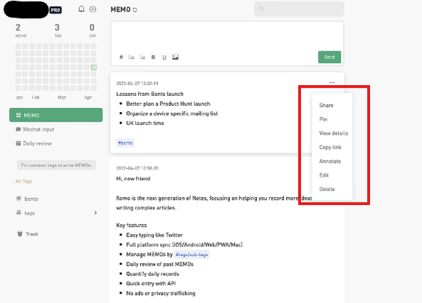Toggle underline formatting in the editor

pos(164,57)
